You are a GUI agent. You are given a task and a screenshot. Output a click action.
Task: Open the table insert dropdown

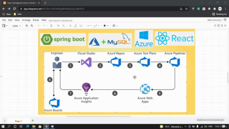pyautogui.click(x=115, y=26)
